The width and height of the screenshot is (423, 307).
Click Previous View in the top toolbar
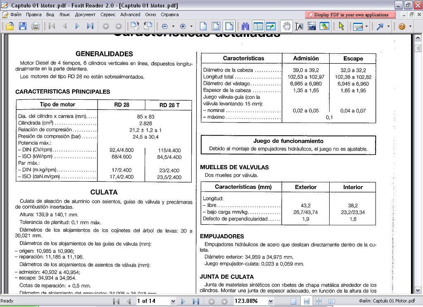point(106,26)
